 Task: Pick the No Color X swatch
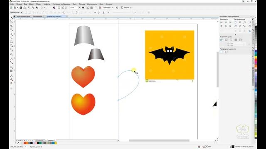(x=22, y=143)
